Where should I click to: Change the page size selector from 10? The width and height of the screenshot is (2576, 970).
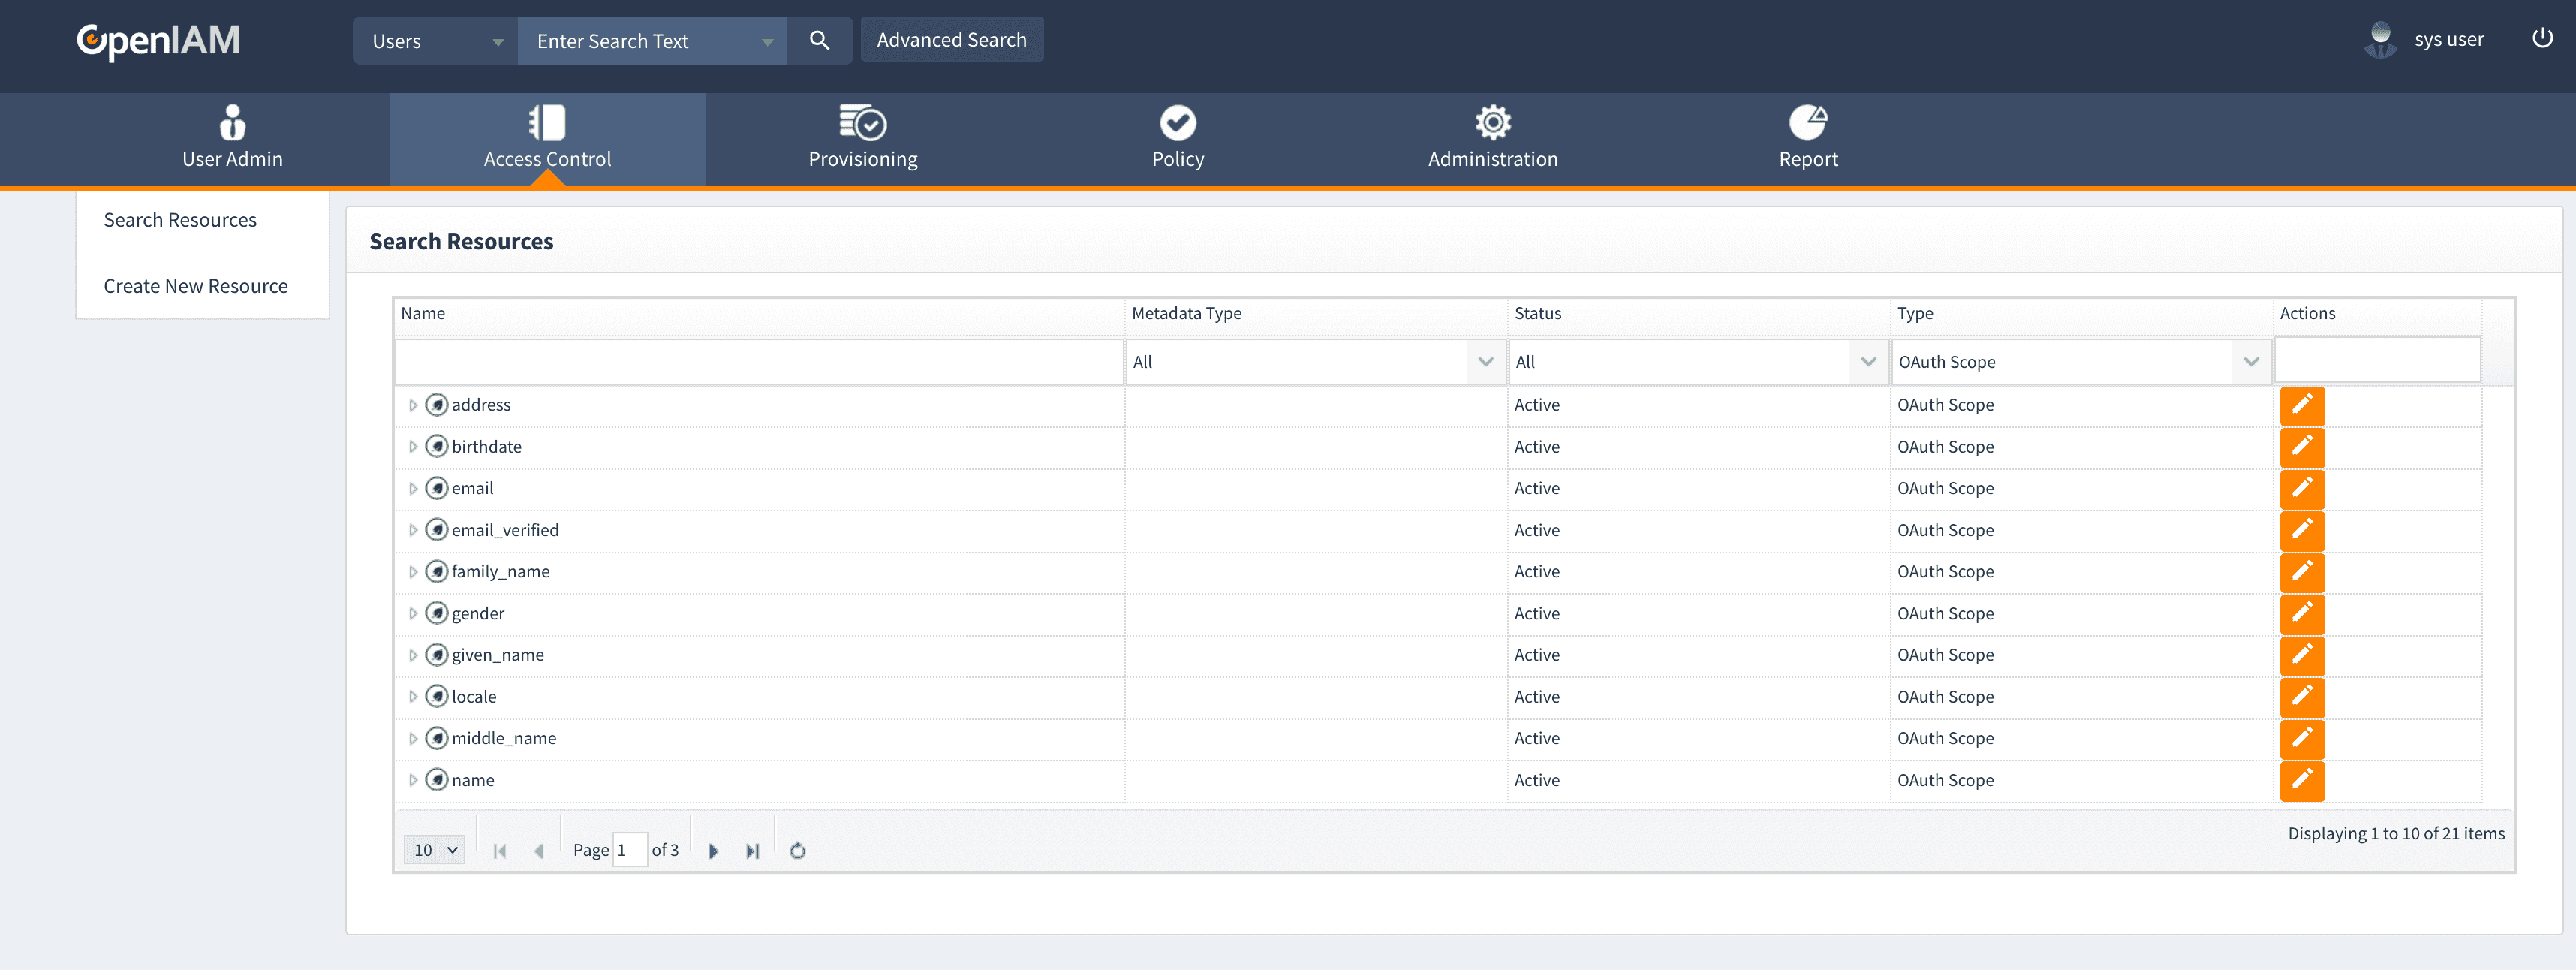pos(434,850)
